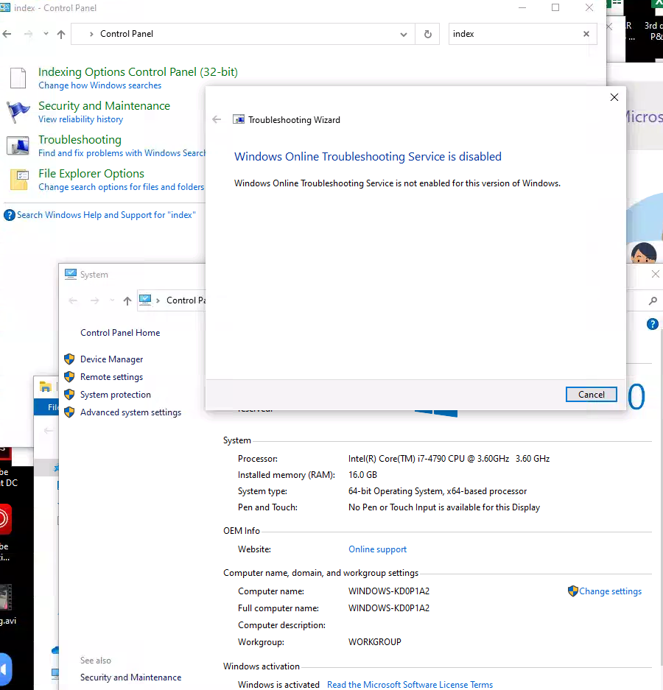Image resolution: width=663 pixels, height=690 pixels.
Task: Go up one level in System window
Action: (127, 300)
